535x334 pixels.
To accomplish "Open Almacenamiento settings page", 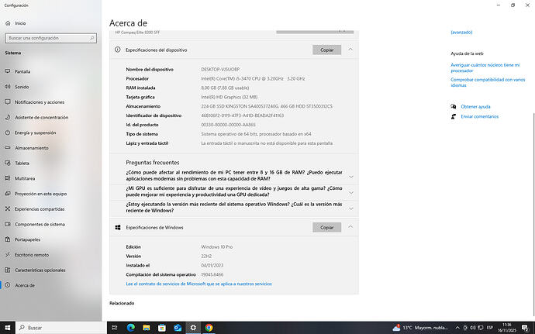I will click(32, 147).
